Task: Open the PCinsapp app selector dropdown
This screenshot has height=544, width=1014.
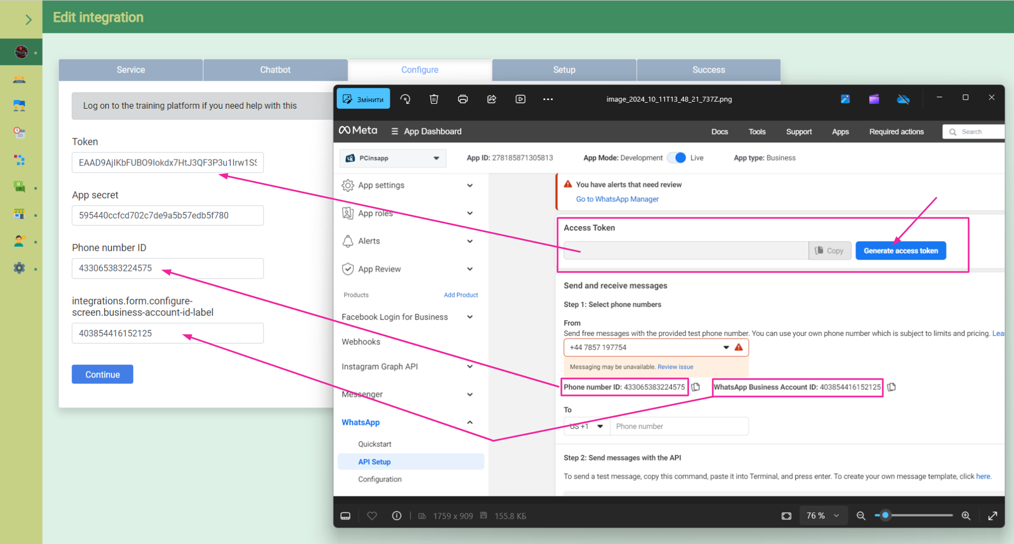Action: [x=392, y=158]
